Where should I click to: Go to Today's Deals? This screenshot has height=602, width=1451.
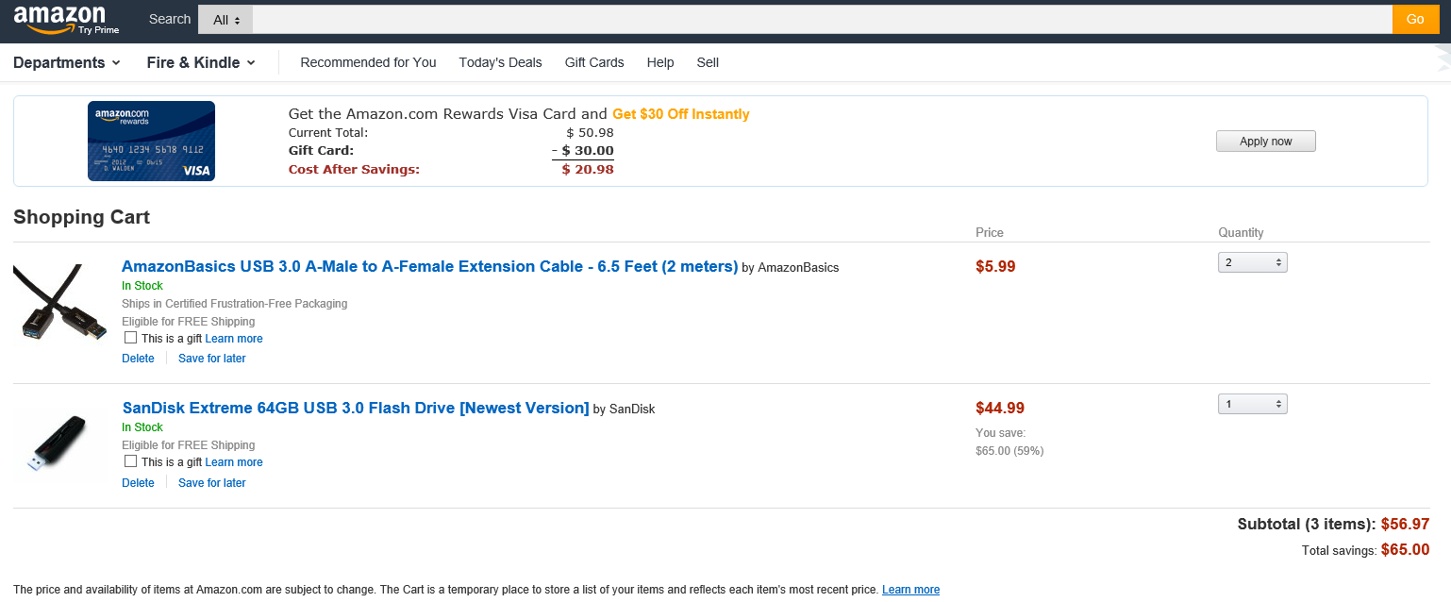[500, 62]
